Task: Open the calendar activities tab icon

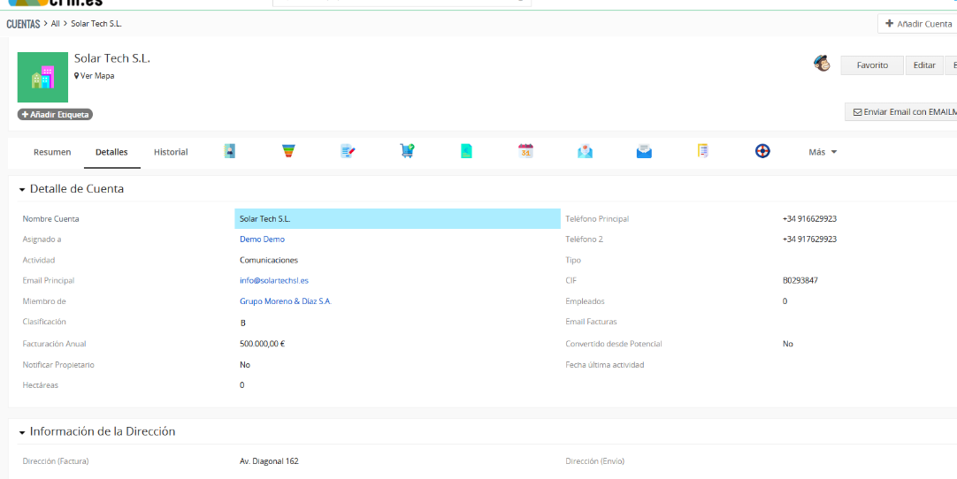Action: coord(525,151)
